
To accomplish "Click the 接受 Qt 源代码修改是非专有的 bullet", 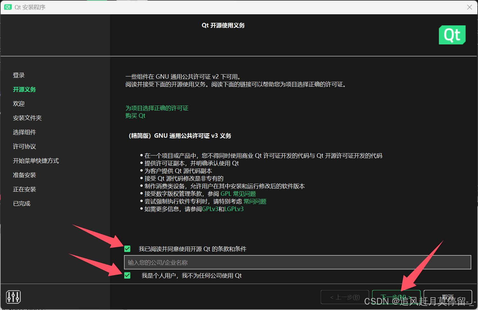I will pos(184,179).
